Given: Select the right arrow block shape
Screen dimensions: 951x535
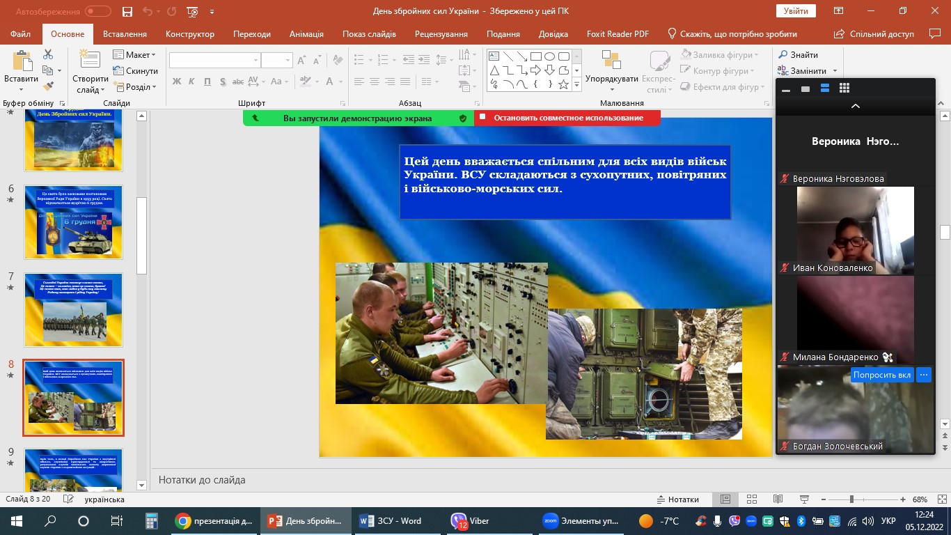Looking at the screenshot, I should point(535,70).
